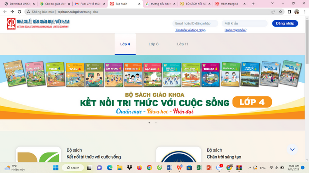Screen dimensions: 309x173
Task: Open Microsoft Store from the taskbar
Action: [189, 168]
